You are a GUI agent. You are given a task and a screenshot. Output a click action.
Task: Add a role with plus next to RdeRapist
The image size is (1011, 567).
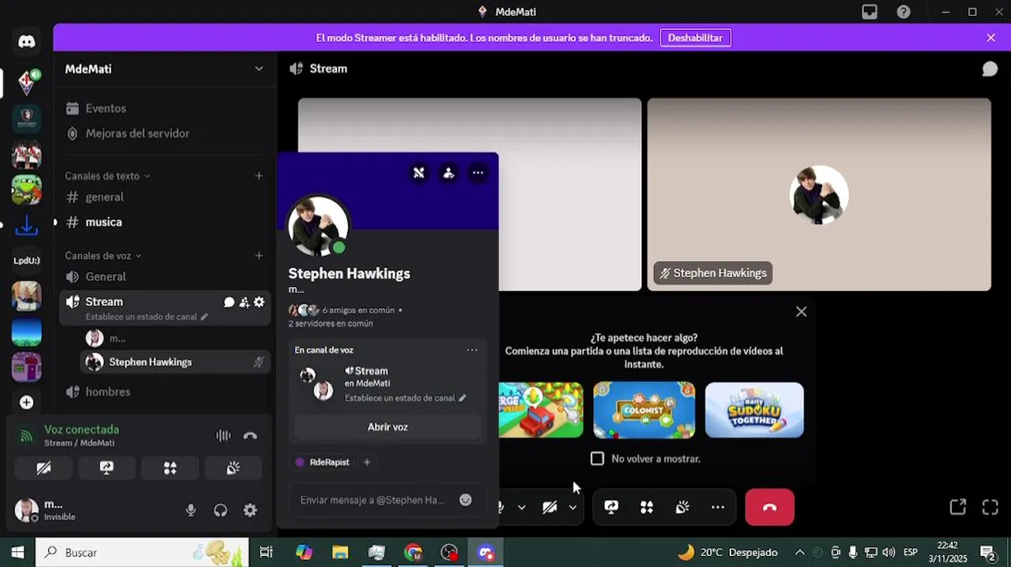(367, 462)
